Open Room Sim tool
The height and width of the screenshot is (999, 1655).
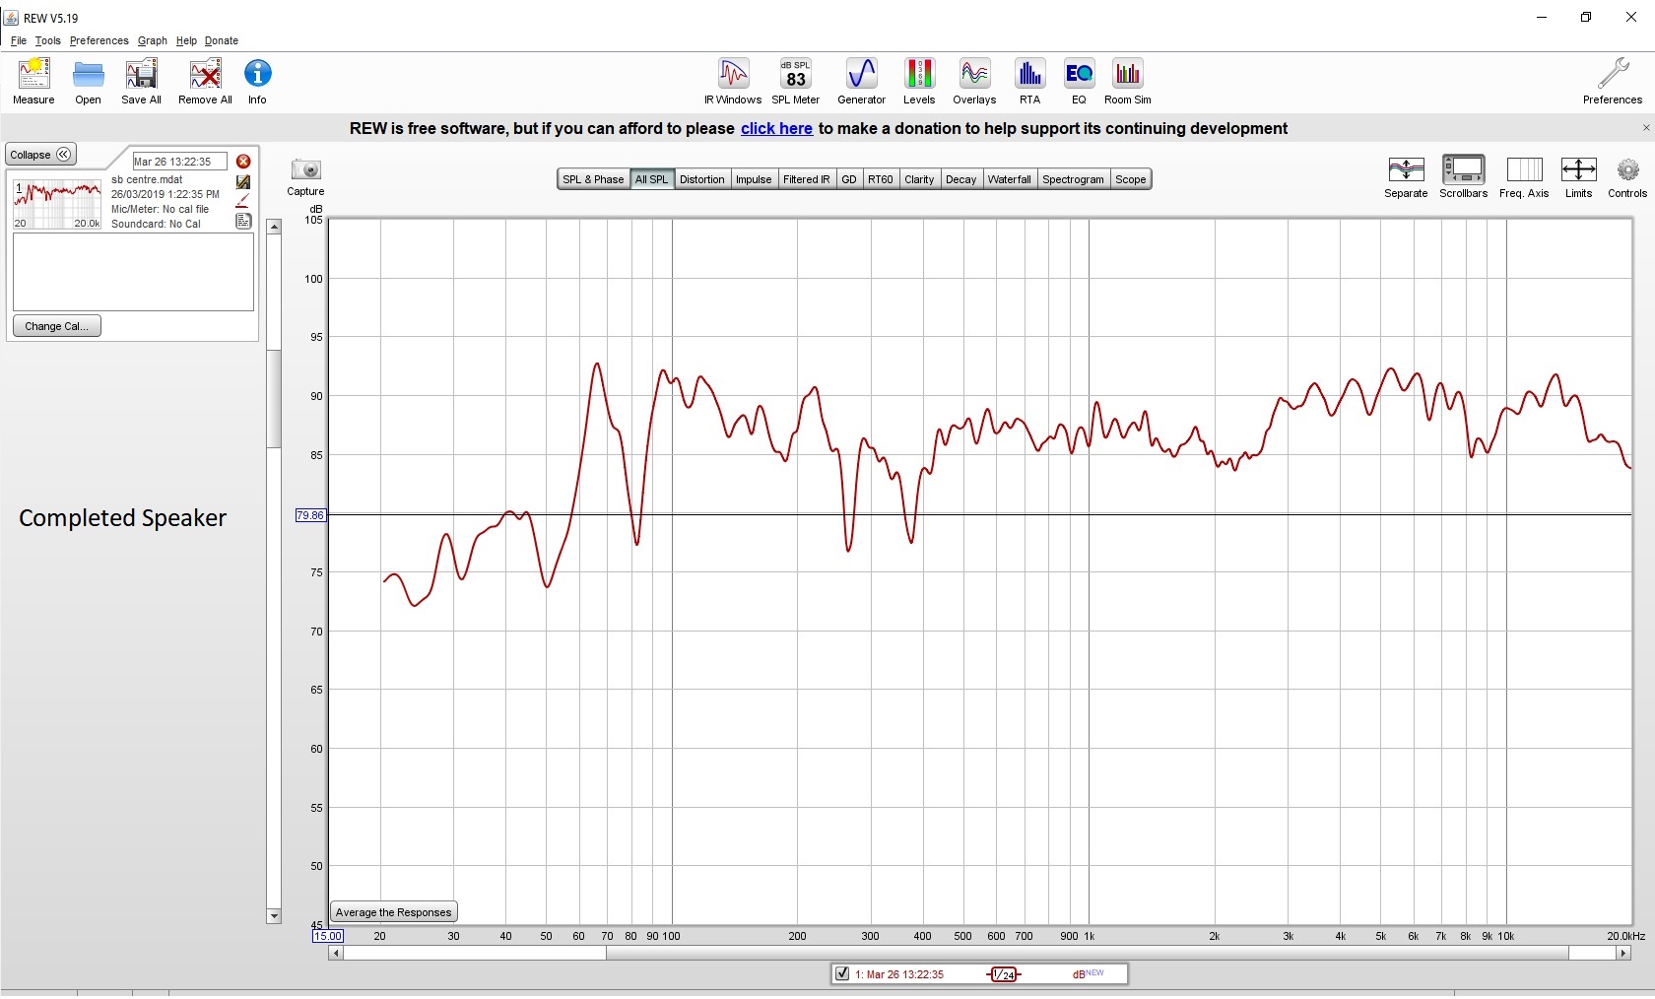click(x=1127, y=81)
